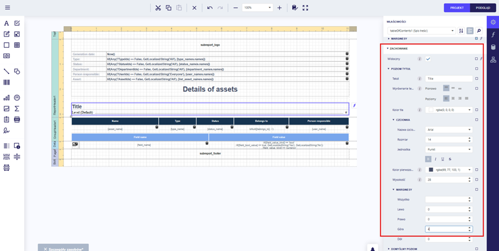Screen dimensions: 499x251
Task: Select the Label 'A' control in toolbox
Action: (x=7, y=23)
